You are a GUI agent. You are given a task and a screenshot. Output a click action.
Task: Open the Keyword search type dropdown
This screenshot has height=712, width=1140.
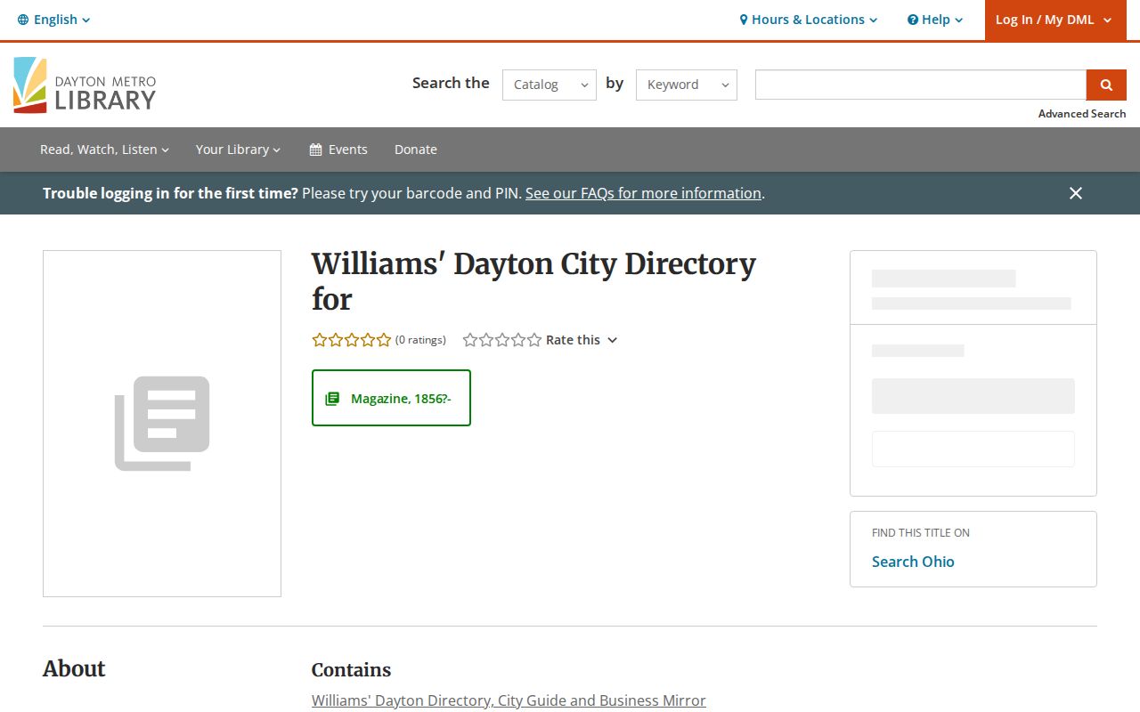click(x=687, y=85)
